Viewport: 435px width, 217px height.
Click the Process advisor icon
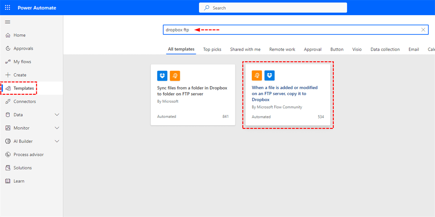[8, 154]
